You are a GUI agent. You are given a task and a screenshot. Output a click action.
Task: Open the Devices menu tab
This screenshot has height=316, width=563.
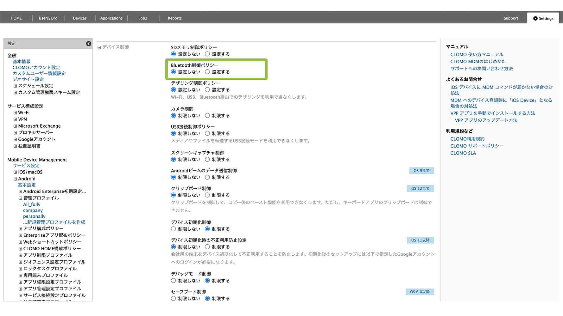(79, 18)
